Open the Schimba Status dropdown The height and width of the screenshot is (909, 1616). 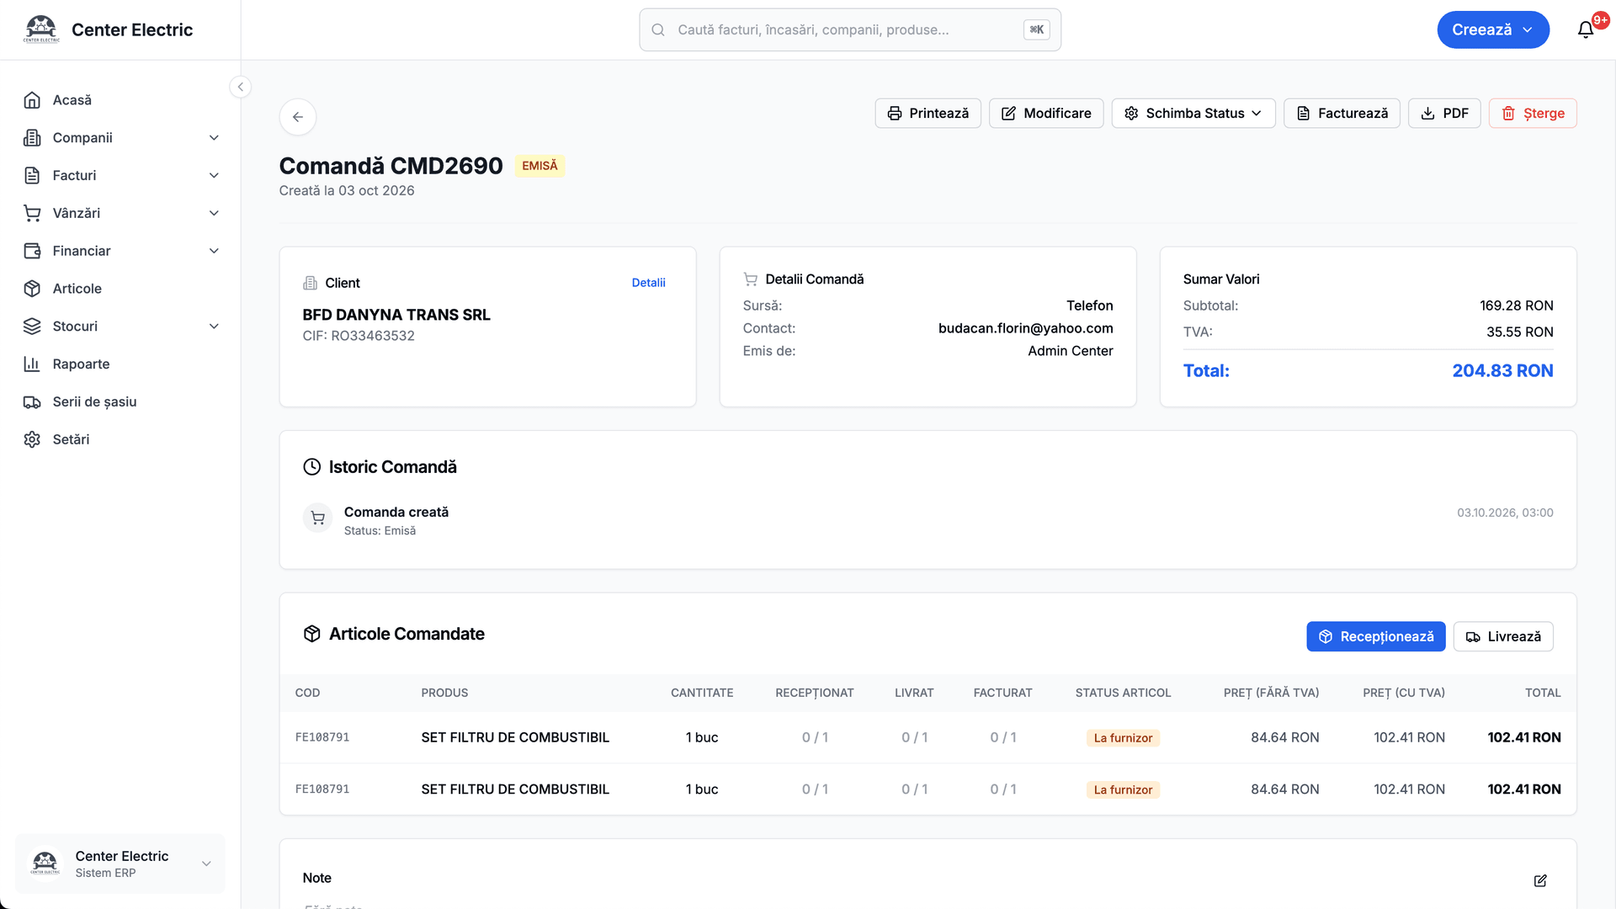click(x=1193, y=114)
